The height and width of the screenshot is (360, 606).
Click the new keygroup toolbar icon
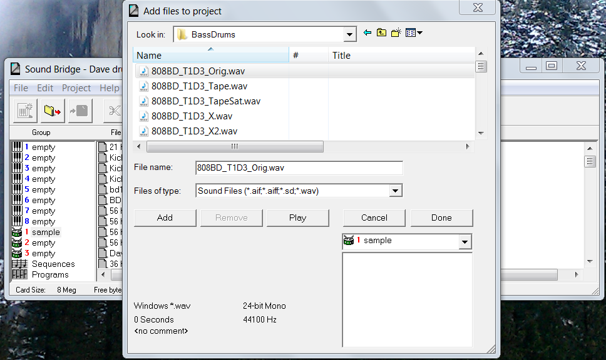[x=25, y=111]
